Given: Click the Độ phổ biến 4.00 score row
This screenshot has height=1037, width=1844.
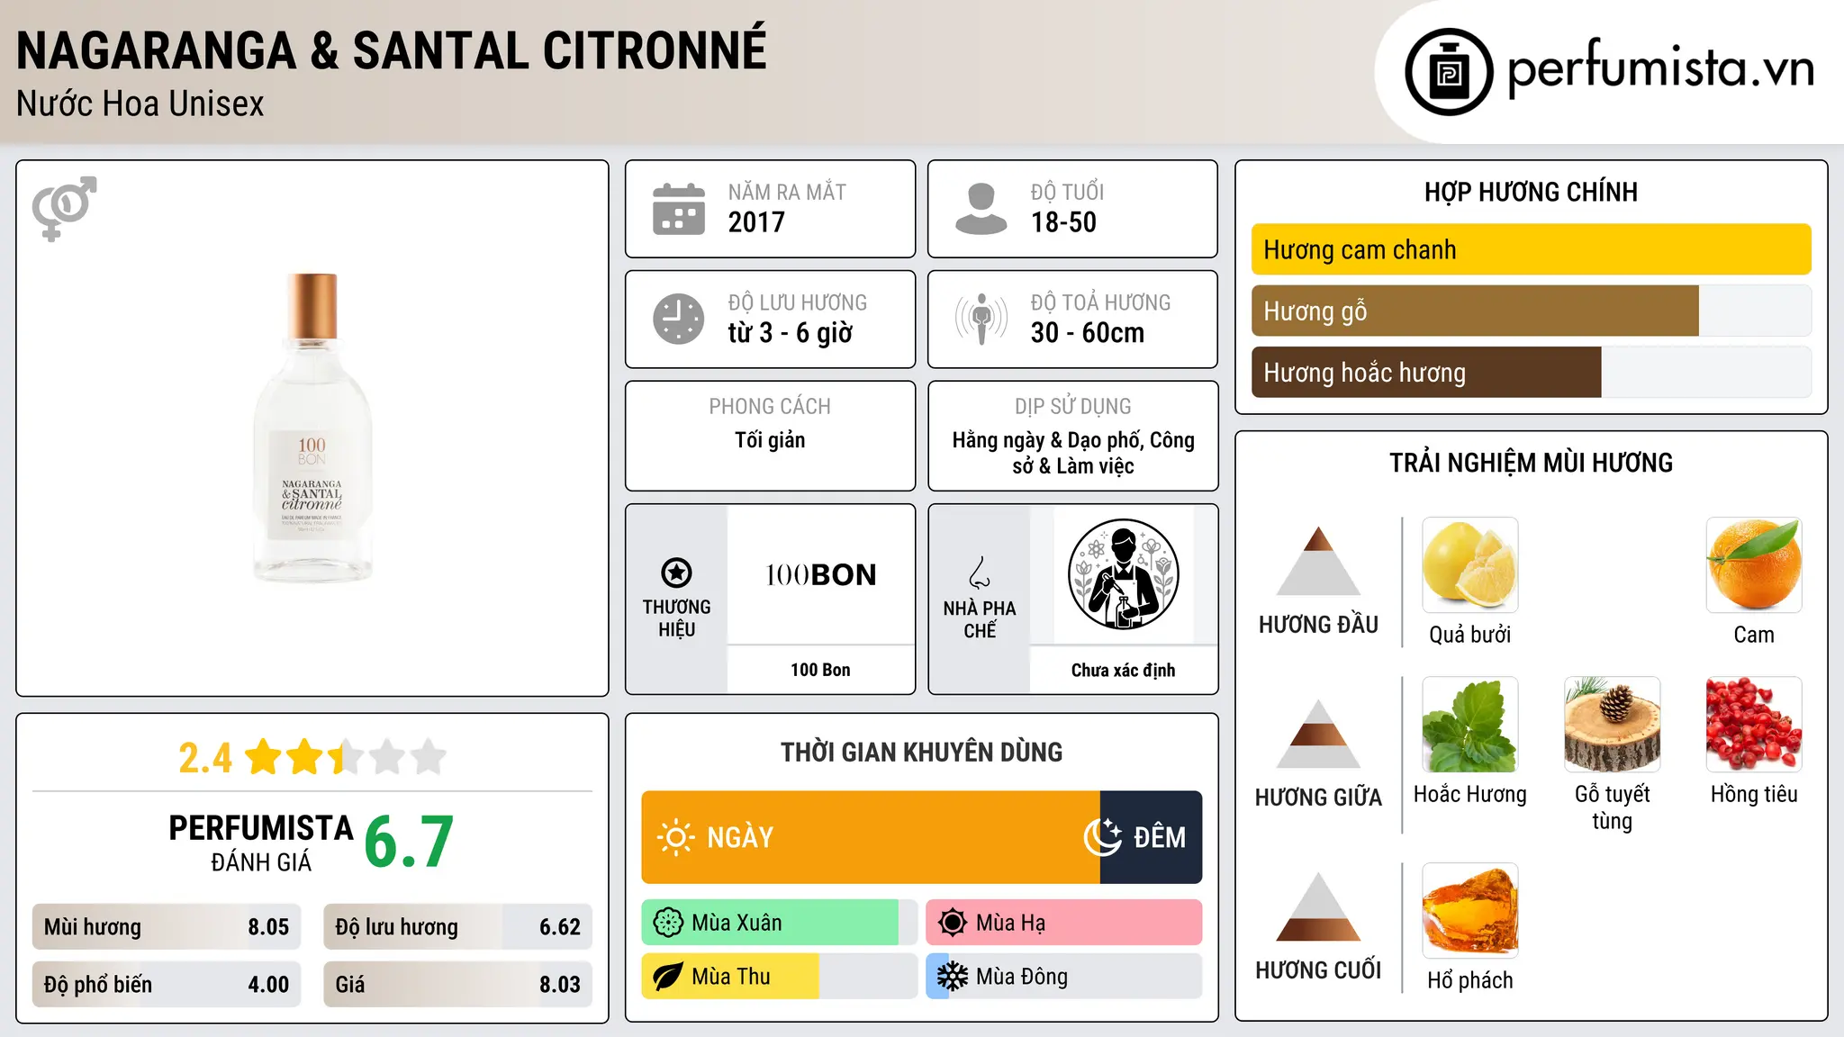Looking at the screenshot, I should click(167, 985).
